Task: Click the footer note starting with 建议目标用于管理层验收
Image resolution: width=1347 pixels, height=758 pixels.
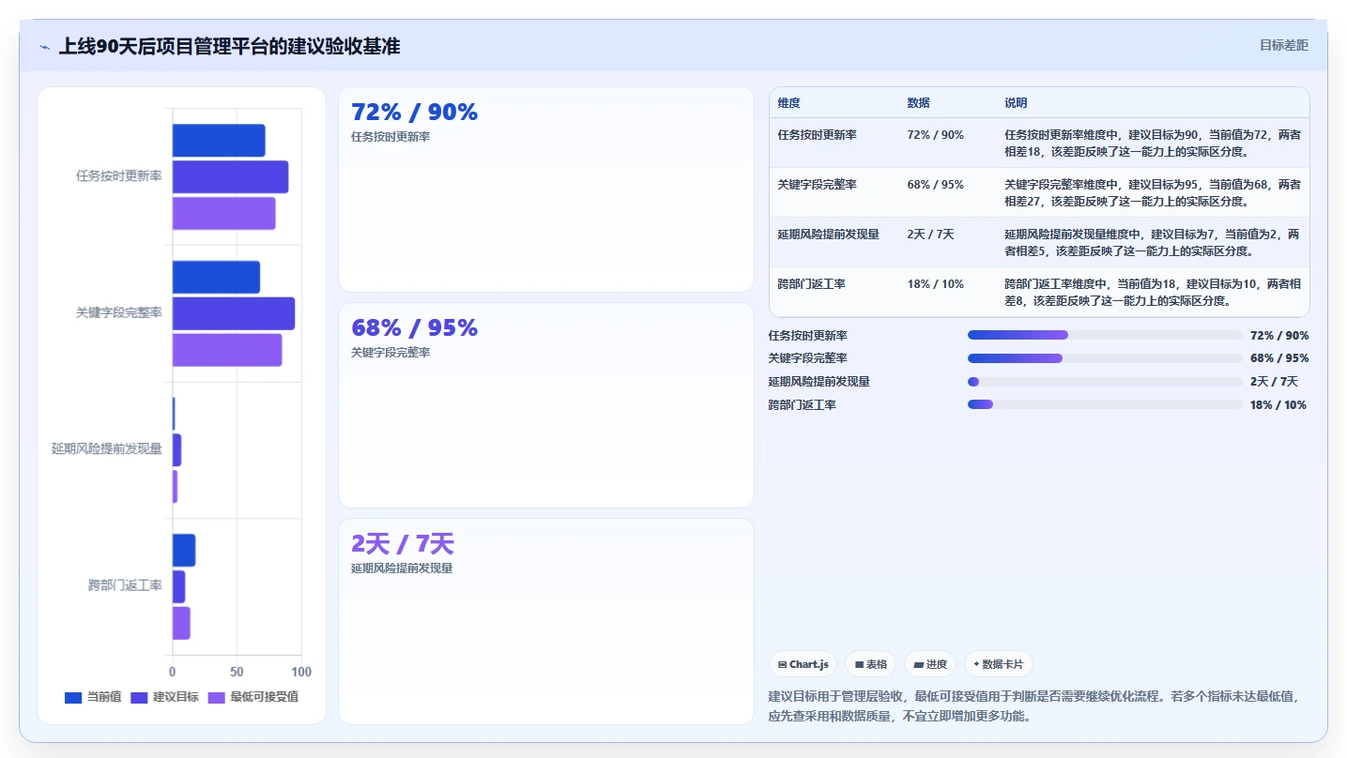Action: [1037, 706]
